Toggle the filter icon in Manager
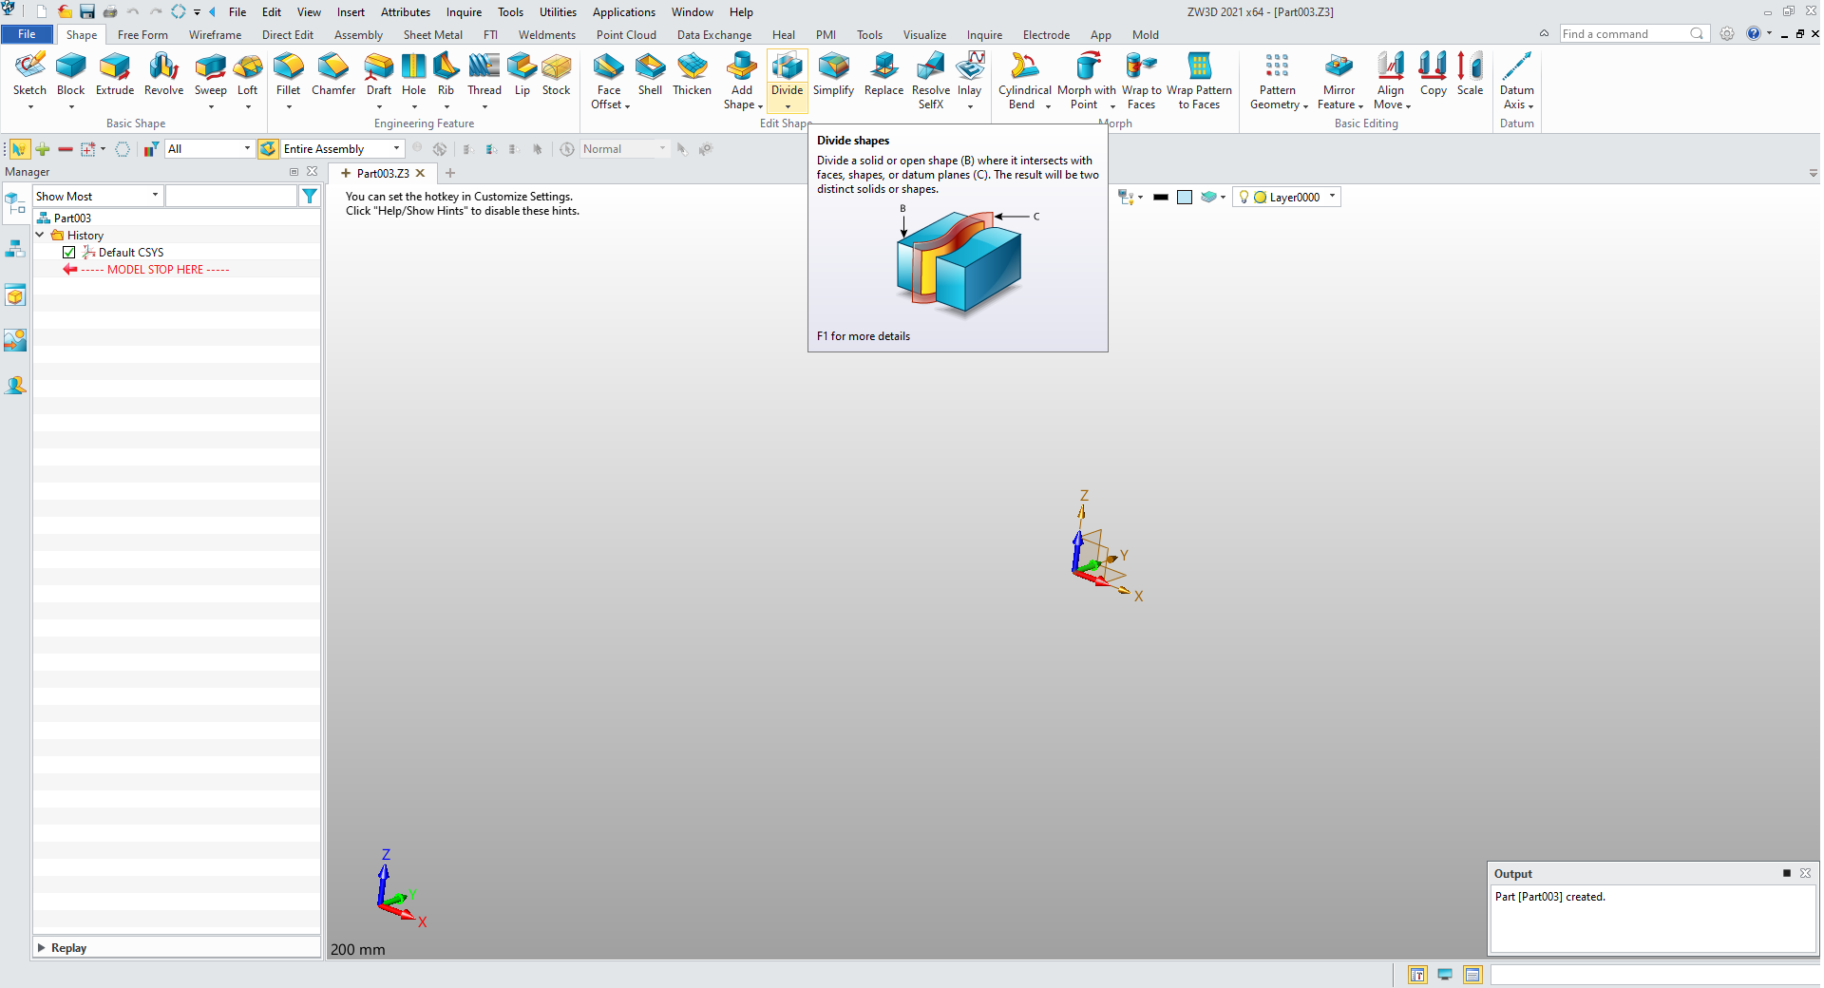 coord(310,197)
